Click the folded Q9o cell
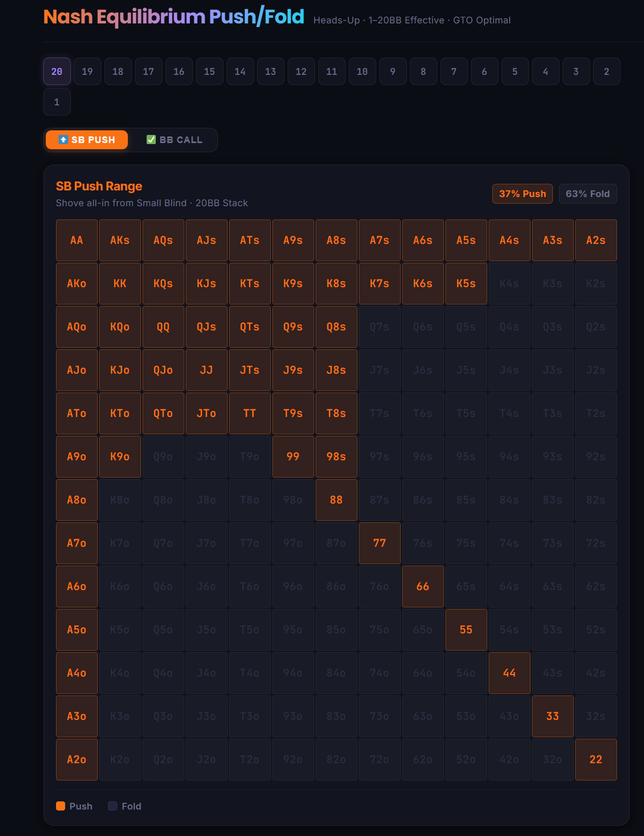The image size is (644, 836). (x=163, y=457)
